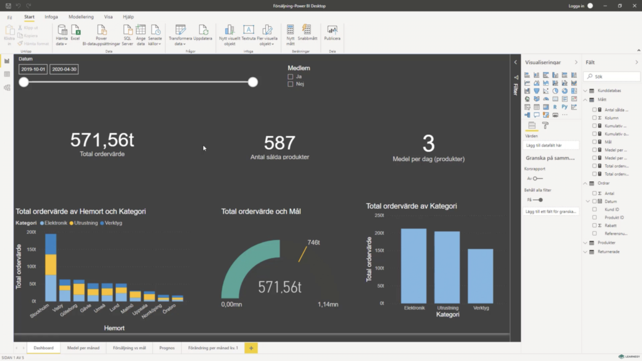The height and width of the screenshot is (361, 642).
Task: Open the SQL Server import icon
Action: 127,35
